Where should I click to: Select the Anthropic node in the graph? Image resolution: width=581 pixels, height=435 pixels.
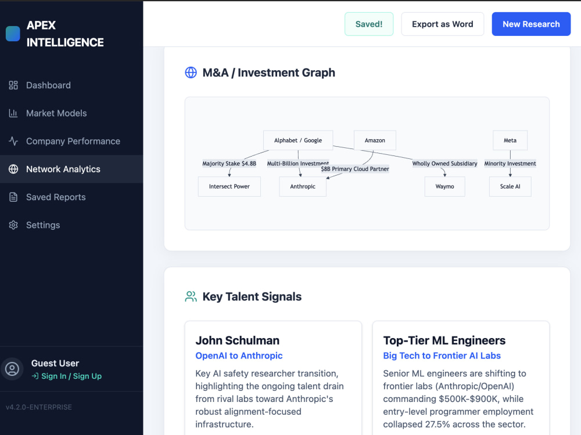[303, 186]
